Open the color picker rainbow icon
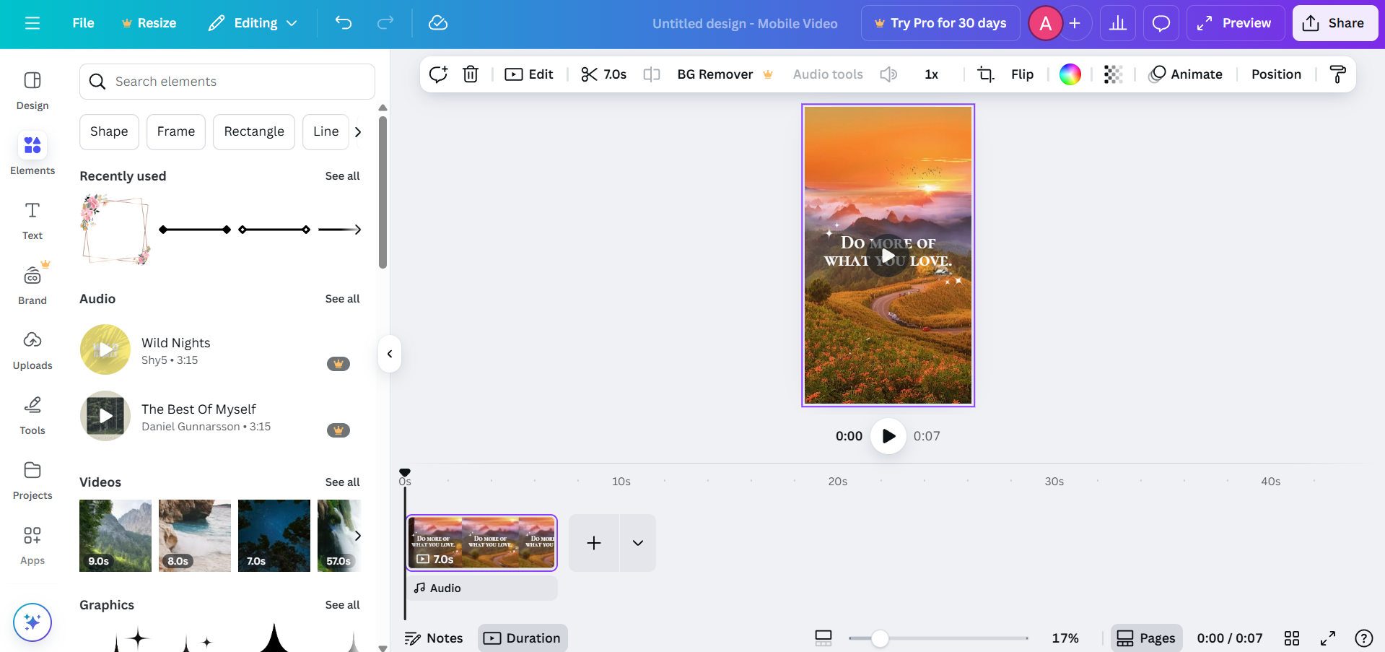1385x652 pixels. [x=1070, y=74]
